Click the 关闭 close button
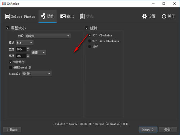This screenshot has height=135, width=180. coord(168,130)
